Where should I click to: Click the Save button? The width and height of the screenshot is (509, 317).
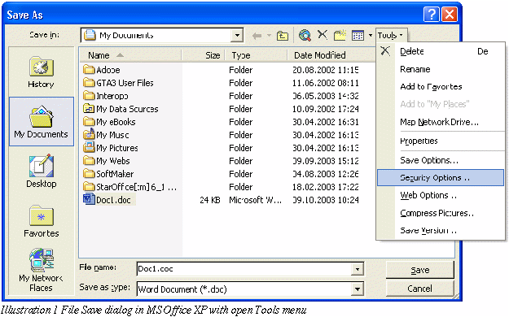(419, 270)
